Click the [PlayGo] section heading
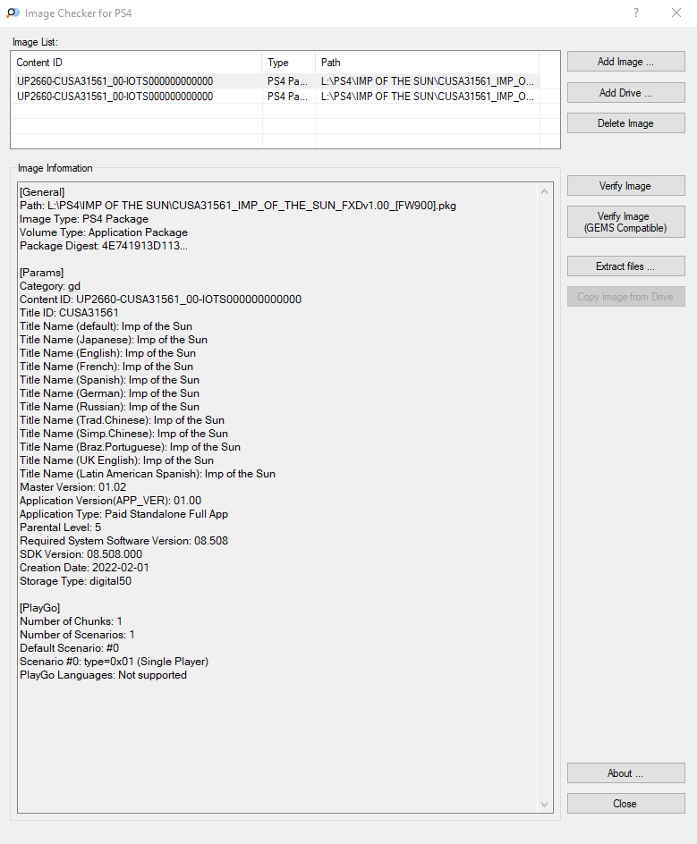This screenshot has width=697, height=844. coord(40,608)
